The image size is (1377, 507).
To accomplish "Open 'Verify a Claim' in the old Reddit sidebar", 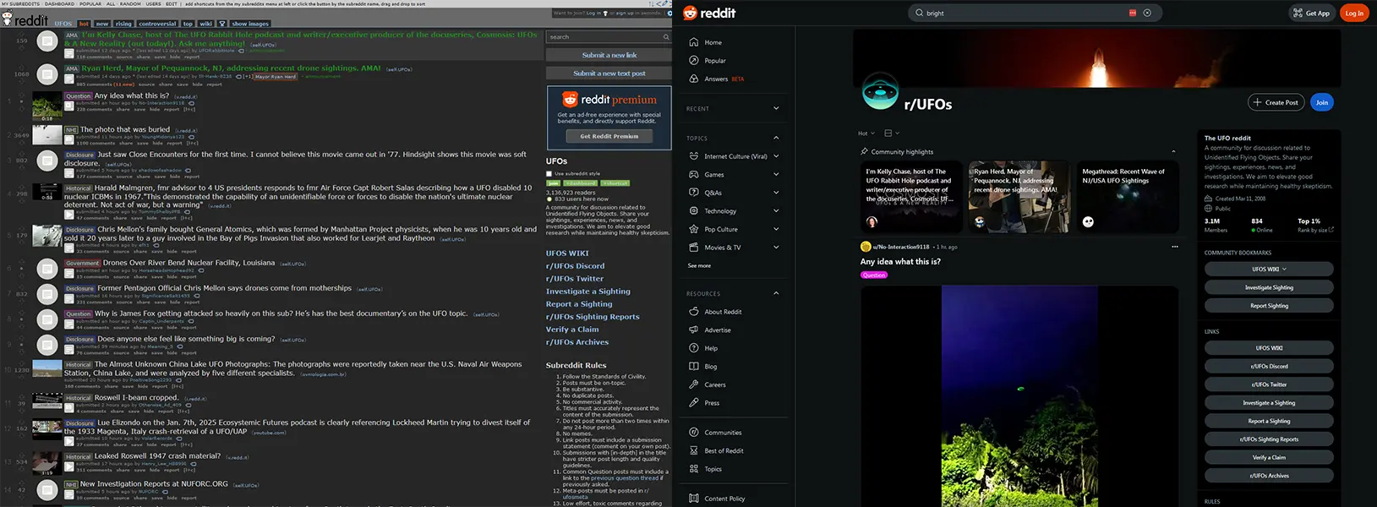I will click(572, 330).
